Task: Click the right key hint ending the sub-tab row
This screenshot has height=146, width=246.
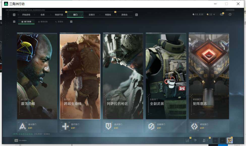Action: (71, 22)
